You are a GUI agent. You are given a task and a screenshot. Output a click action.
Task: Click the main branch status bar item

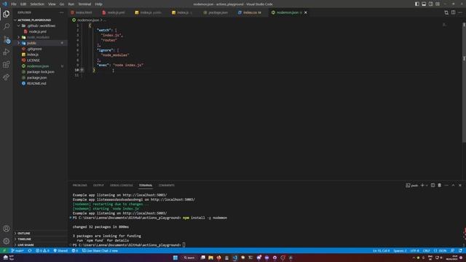(x=17, y=250)
